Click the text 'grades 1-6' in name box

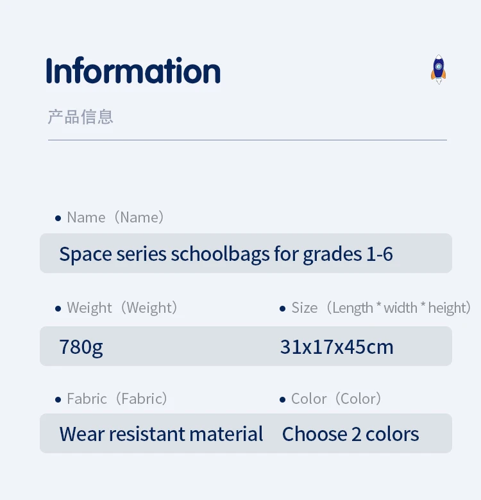348,254
